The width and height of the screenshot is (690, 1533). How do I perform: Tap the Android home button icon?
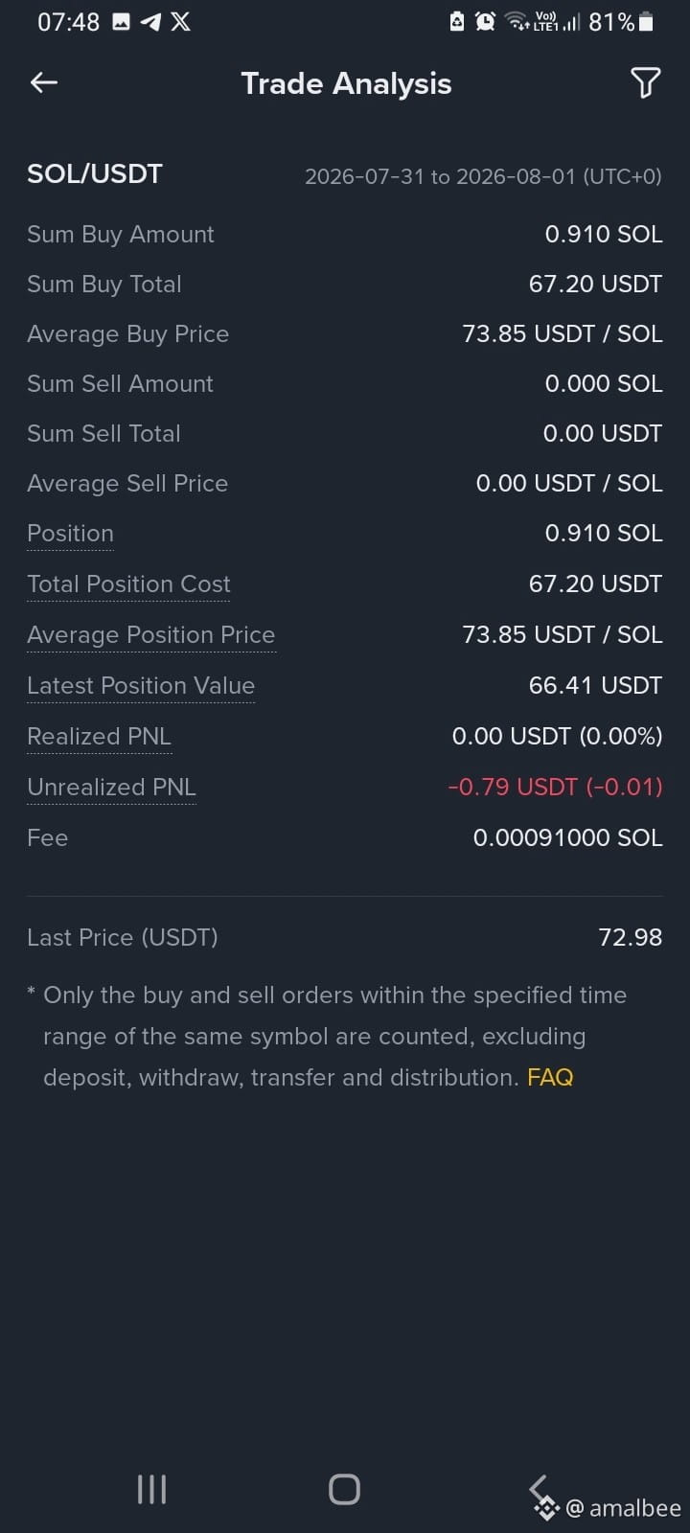pos(344,1489)
